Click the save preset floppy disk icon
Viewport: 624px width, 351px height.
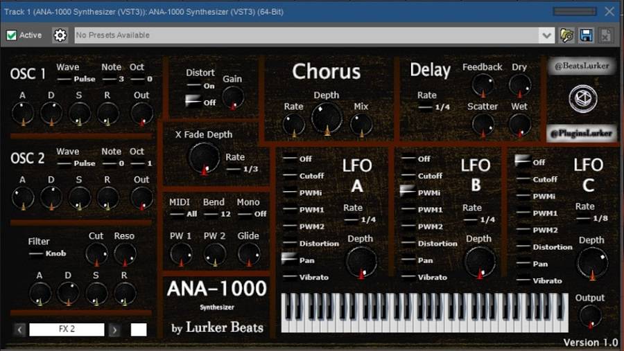tap(586, 35)
